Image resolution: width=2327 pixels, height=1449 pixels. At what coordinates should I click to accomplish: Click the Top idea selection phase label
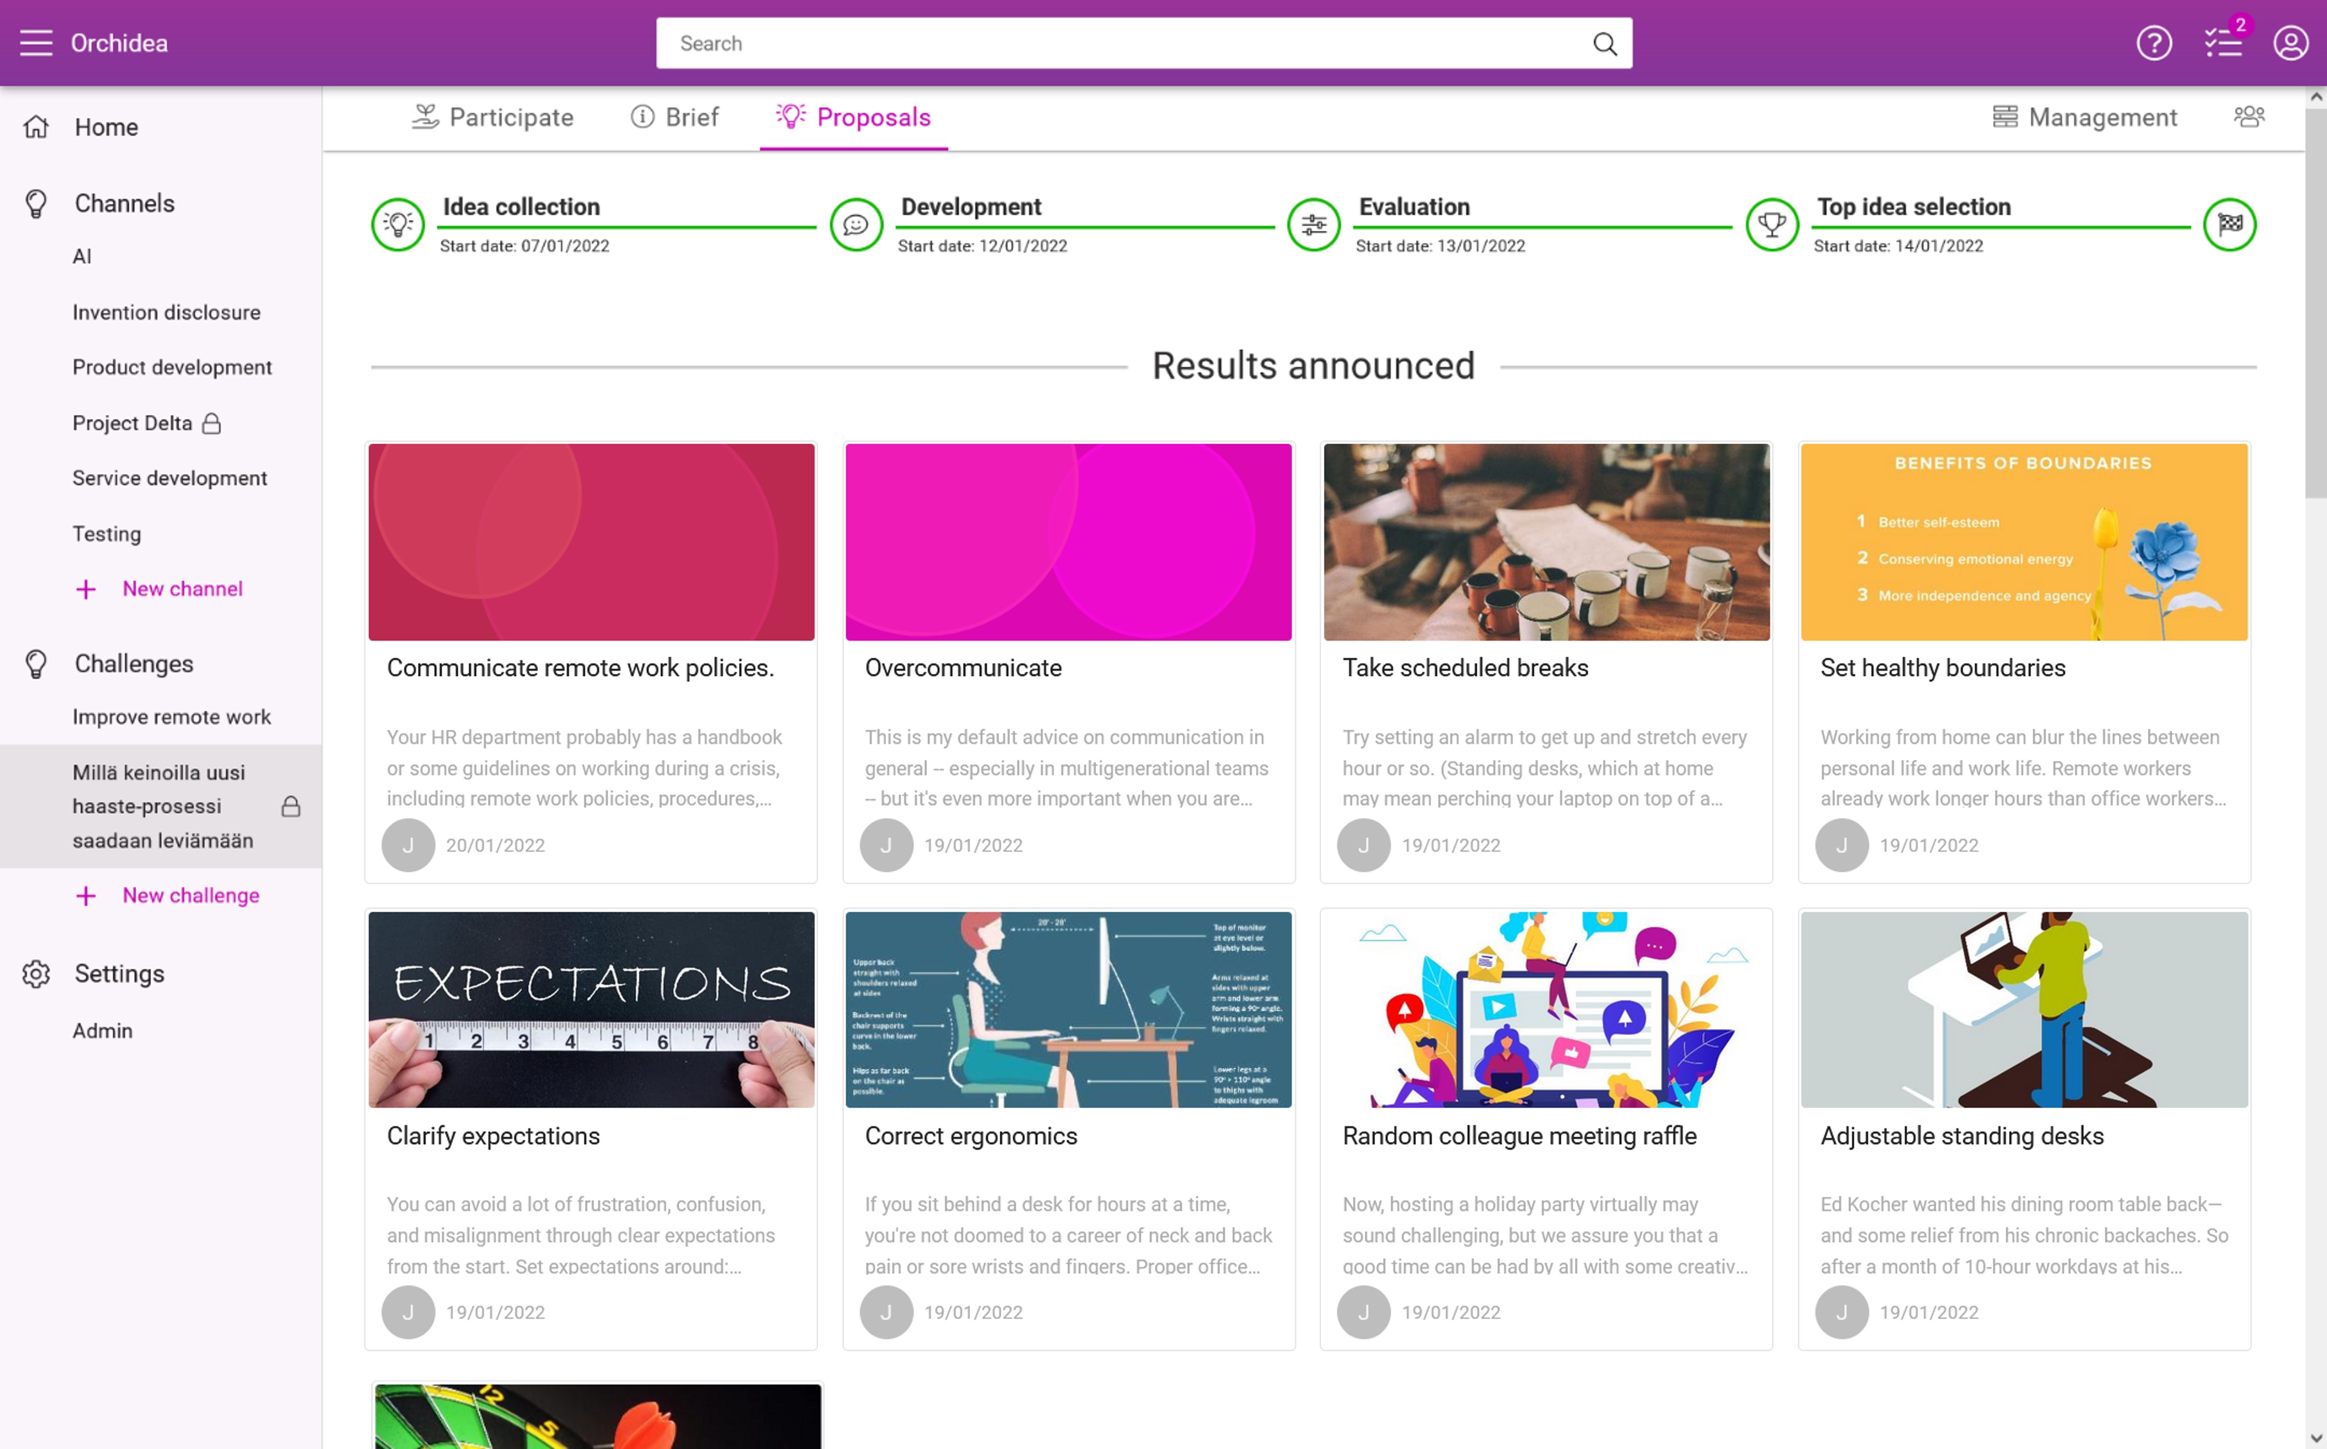pos(1914,206)
